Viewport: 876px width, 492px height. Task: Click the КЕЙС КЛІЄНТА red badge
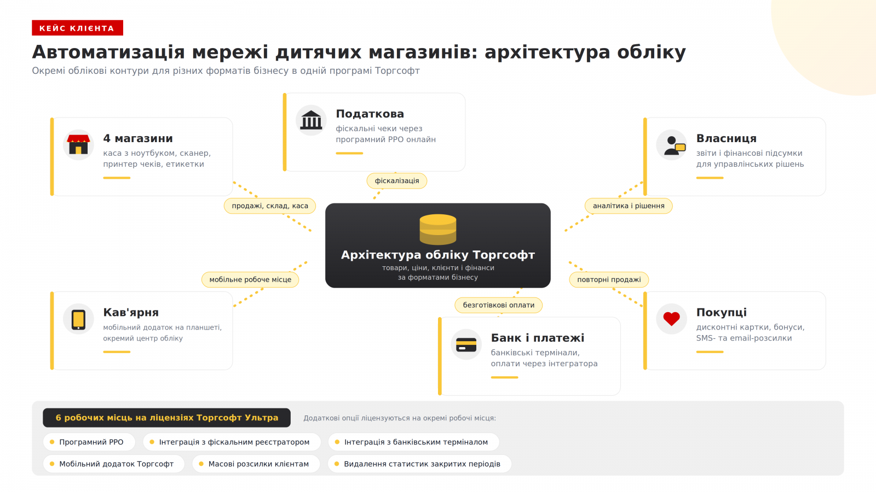pos(77,28)
